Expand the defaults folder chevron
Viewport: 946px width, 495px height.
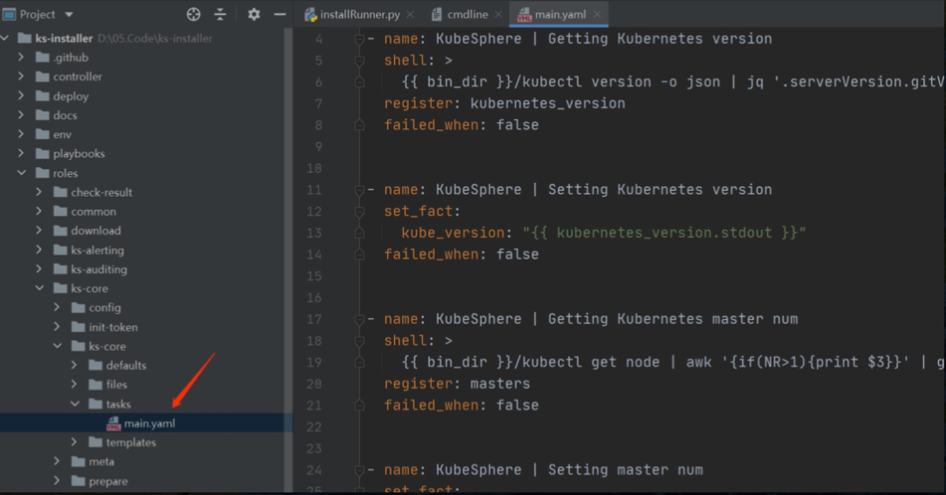pyautogui.click(x=74, y=365)
